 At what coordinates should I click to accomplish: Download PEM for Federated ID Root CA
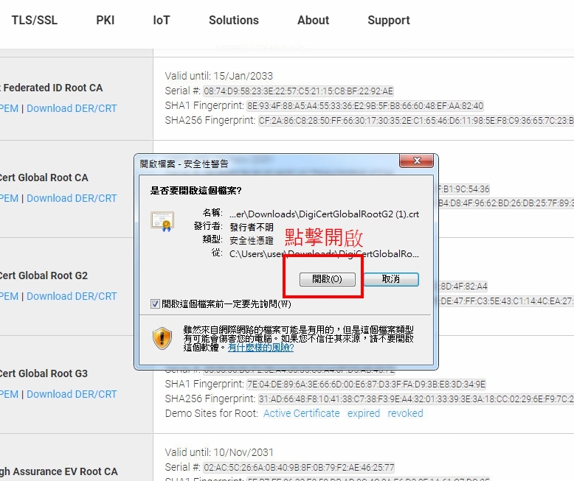(9, 108)
